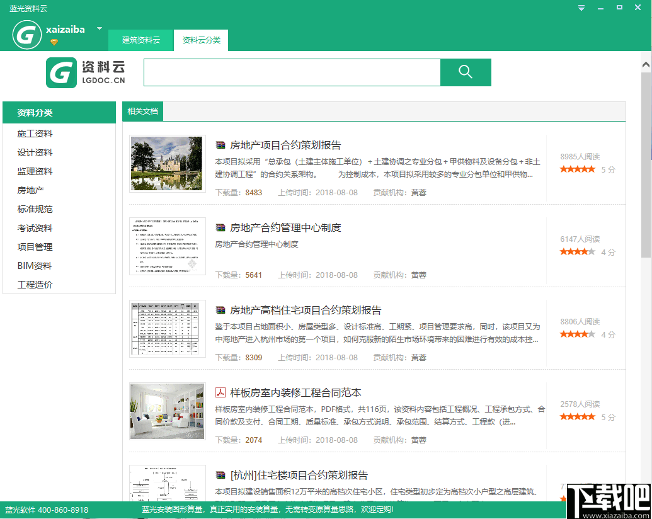
Task: Click the star rating under 6147人阅读
Action: pyautogui.click(x=578, y=251)
